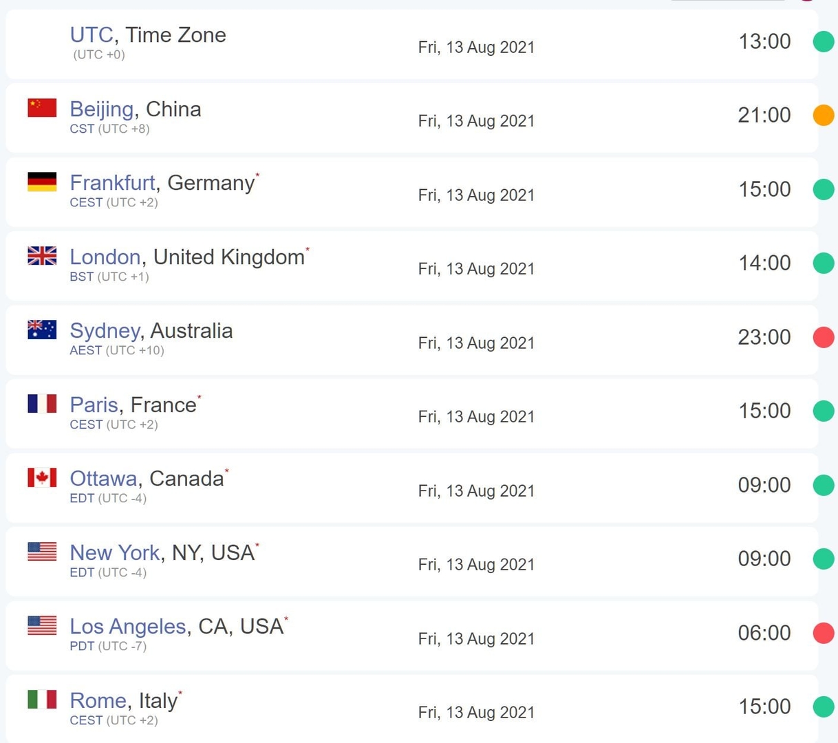Select the Ottawa date Fri, 13 Aug 2021
Image resolution: width=838 pixels, height=743 pixels.
click(476, 491)
